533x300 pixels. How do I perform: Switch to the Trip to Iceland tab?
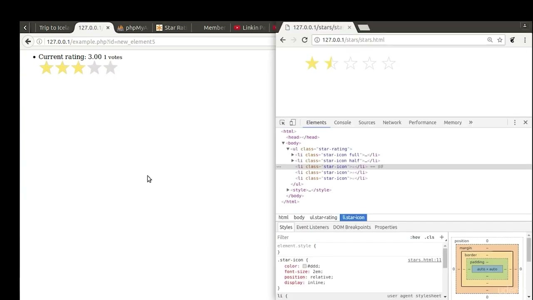54,28
